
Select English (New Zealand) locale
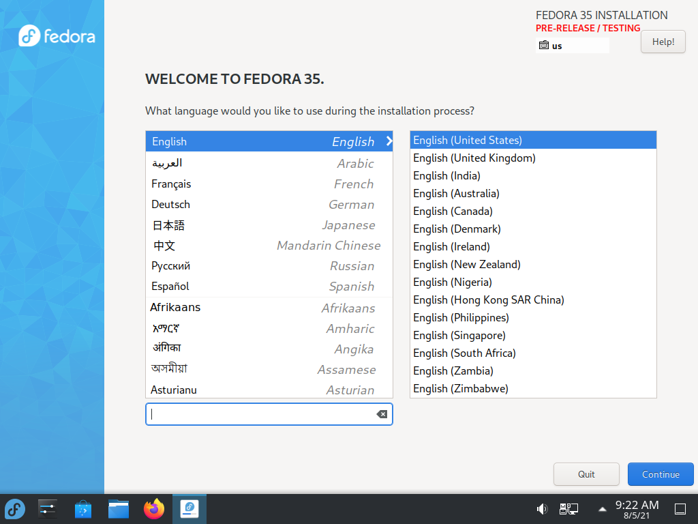533,265
